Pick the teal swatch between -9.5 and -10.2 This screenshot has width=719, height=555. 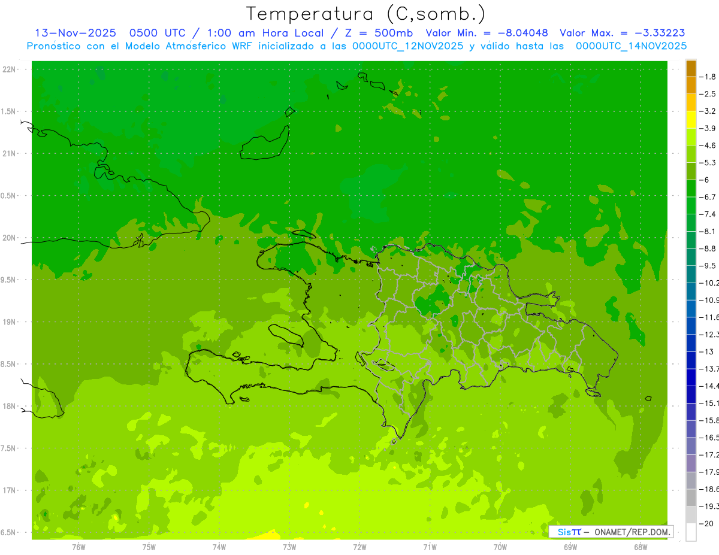(691, 274)
